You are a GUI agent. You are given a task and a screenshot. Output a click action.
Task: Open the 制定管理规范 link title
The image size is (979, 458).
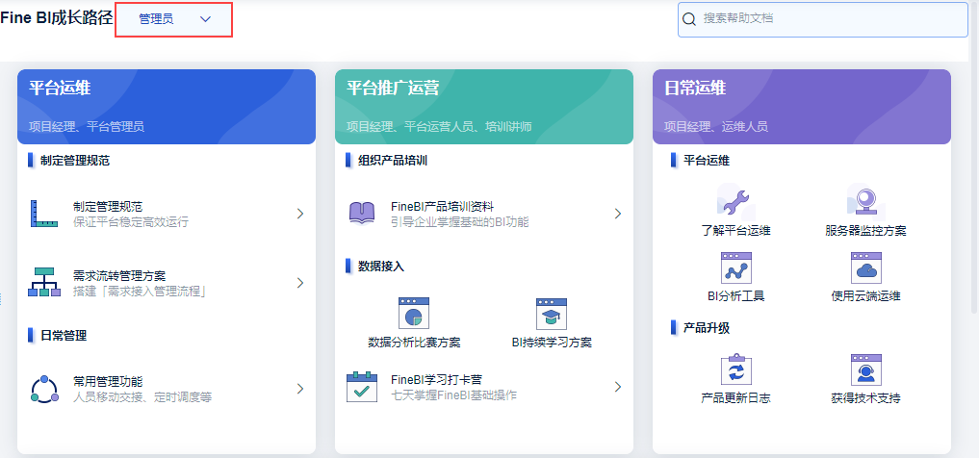108,207
